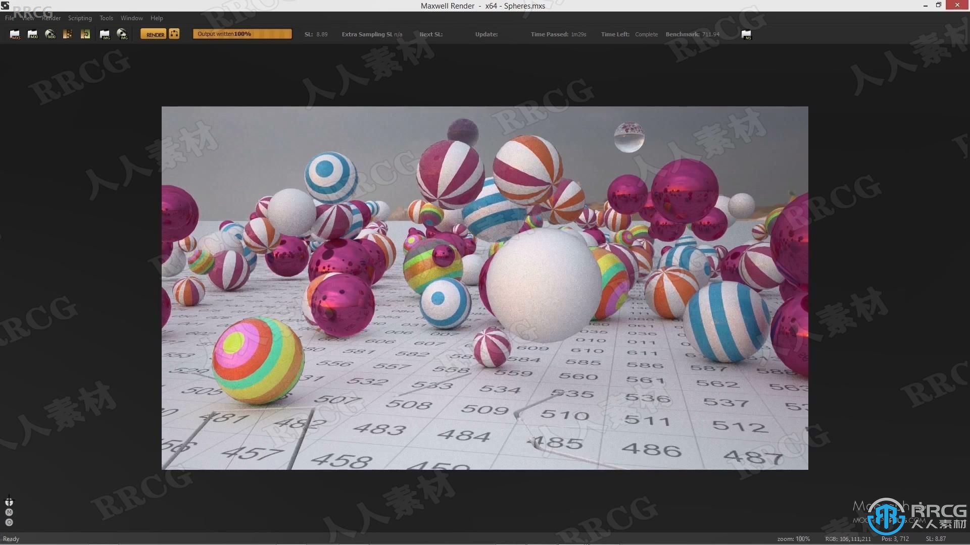Viewport: 970px width, 545px height.
Task: Open the File menu
Action: coord(10,18)
